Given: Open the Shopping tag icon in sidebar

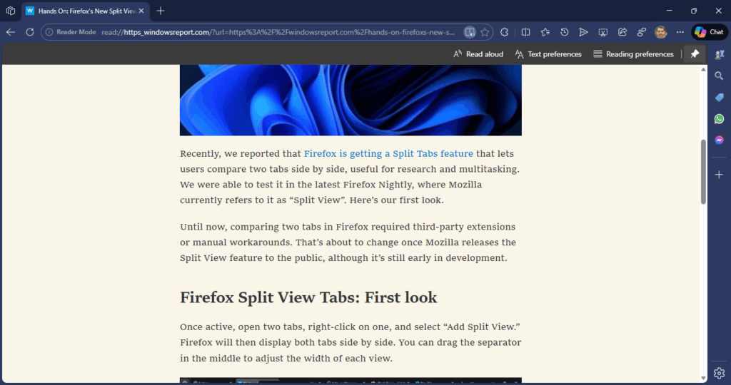Looking at the screenshot, I should click(719, 97).
